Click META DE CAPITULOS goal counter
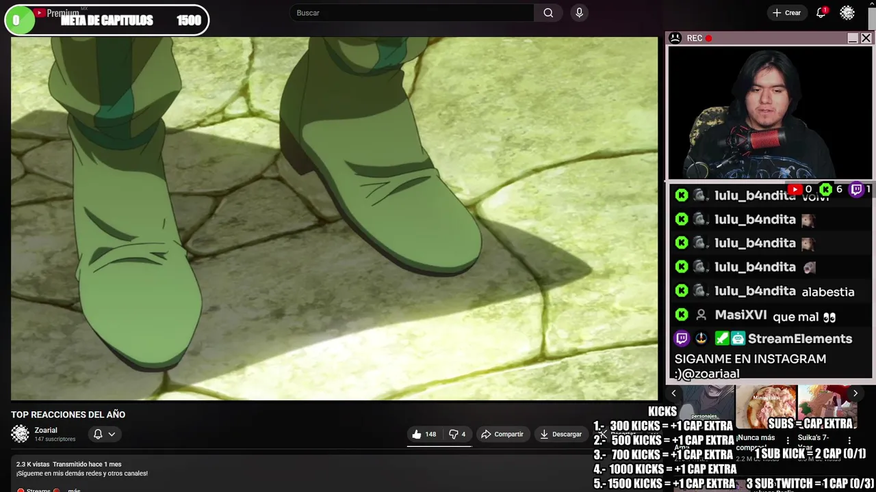Viewport: 876px width, 492px height. coord(107,20)
